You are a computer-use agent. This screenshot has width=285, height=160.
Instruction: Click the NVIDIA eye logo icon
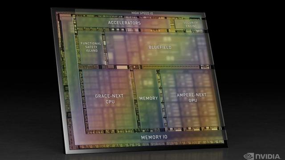(x=248, y=156)
